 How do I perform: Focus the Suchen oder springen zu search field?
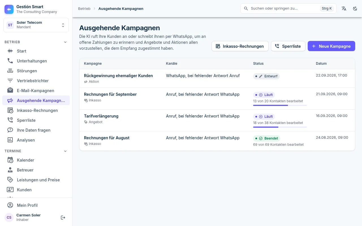click(288, 8)
